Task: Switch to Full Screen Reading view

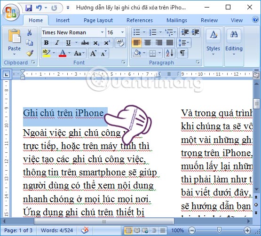Action: [x=137, y=230]
